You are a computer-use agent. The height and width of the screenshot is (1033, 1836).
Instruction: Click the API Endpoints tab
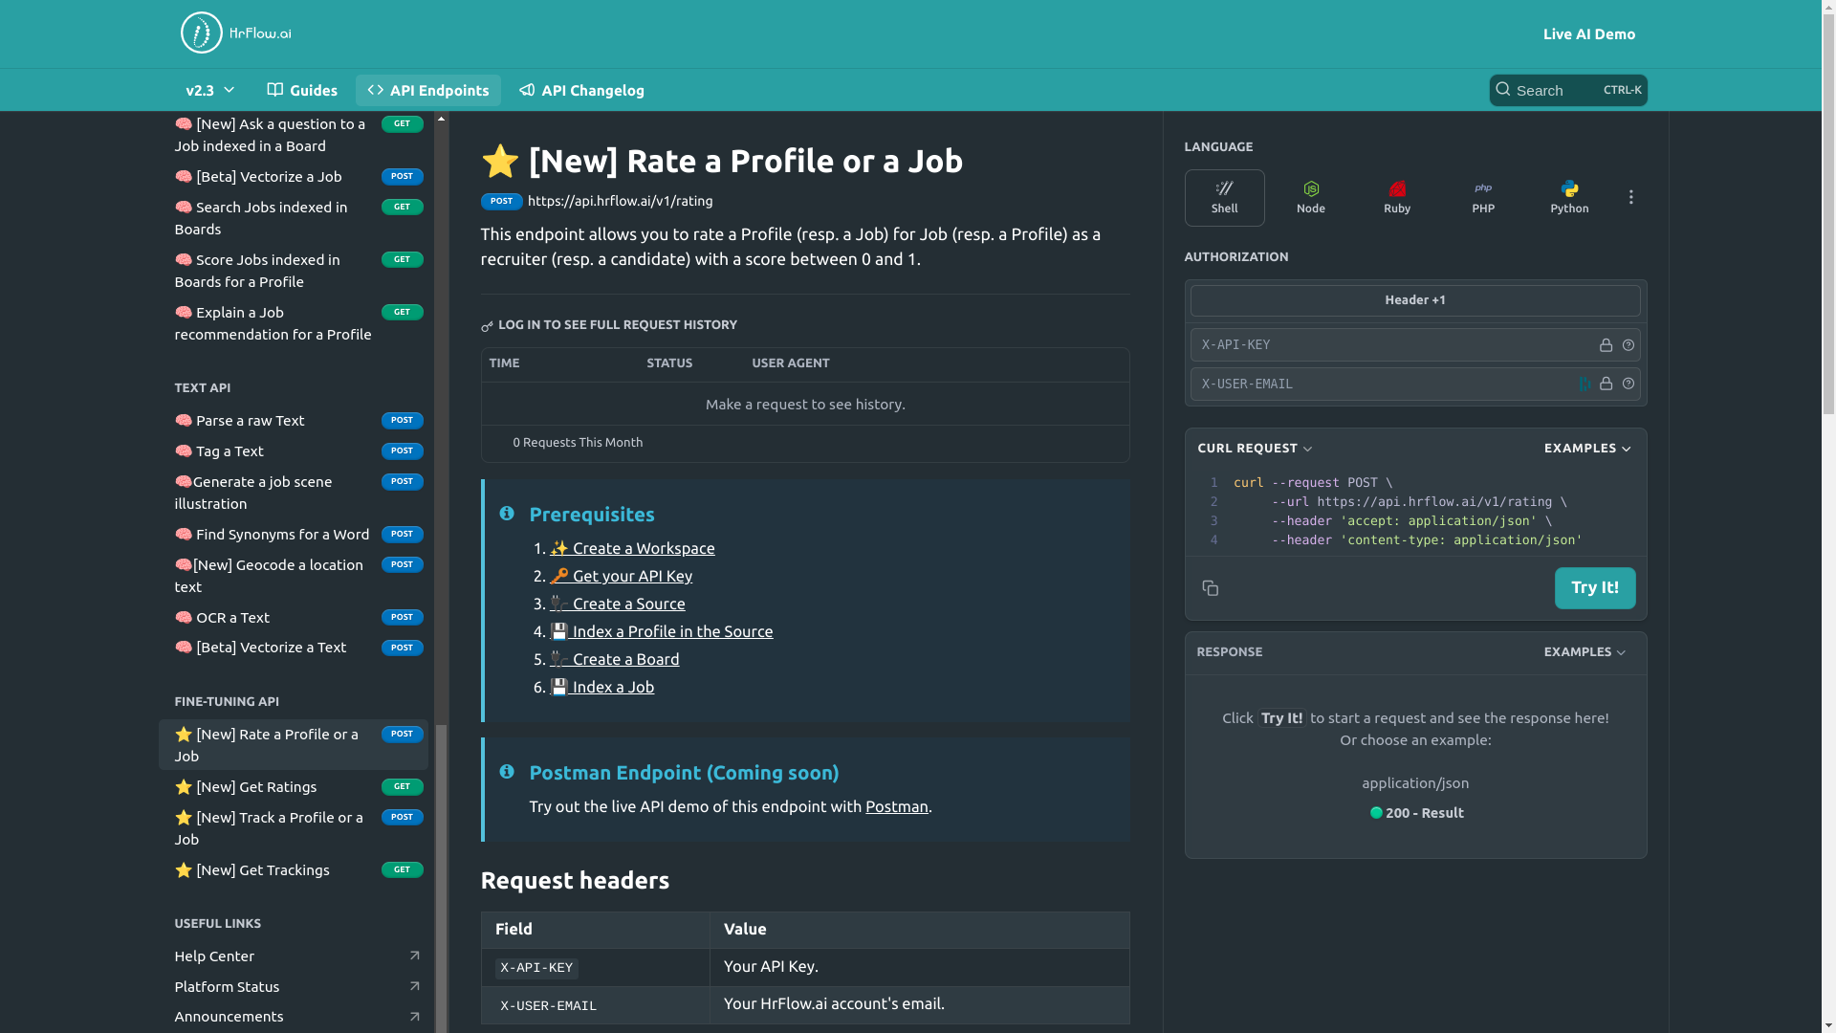click(x=428, y=90)
